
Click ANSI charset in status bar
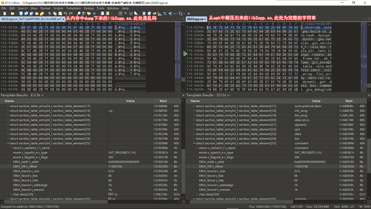344,206
